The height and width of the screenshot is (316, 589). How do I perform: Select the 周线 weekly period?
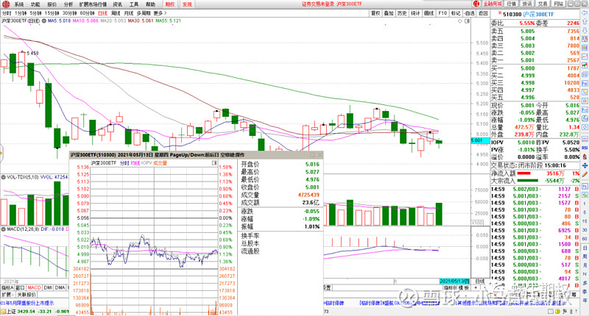click(116, 13)
